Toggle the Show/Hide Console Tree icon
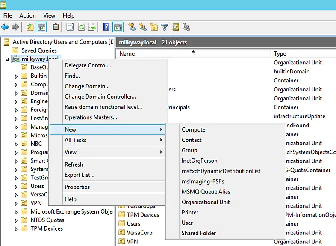336x246 pixels. click(41, 27)
